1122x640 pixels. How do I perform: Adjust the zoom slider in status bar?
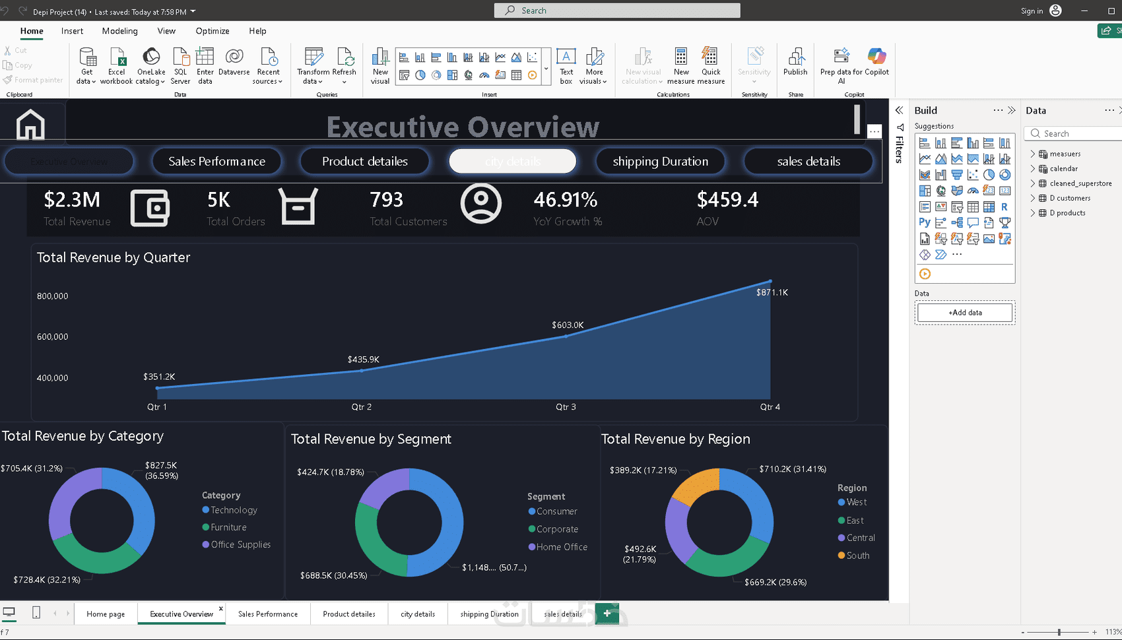[1059, 632]
